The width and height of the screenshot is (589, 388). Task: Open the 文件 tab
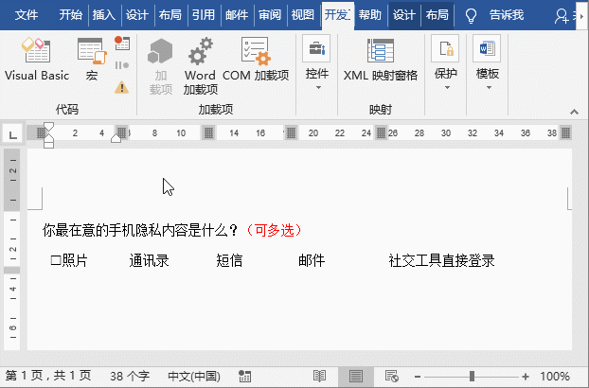pyautogui.click(x=27, y=15)
